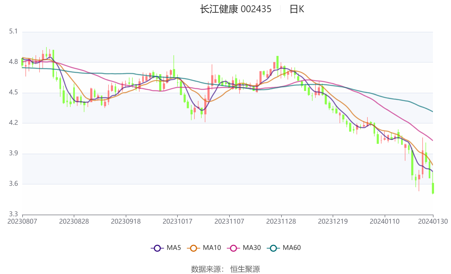The width and height of the screenshot is (451, 274).
Task: Click the 日K label in title
Action: [x=297, y=9]
